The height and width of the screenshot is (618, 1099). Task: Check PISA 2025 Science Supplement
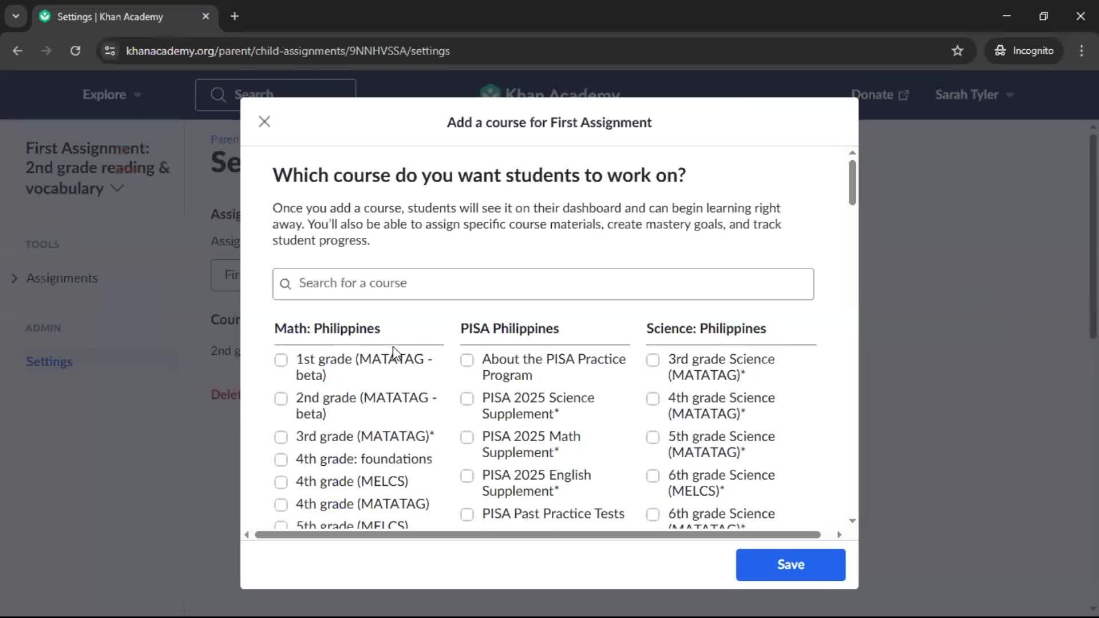click(467, 398)
